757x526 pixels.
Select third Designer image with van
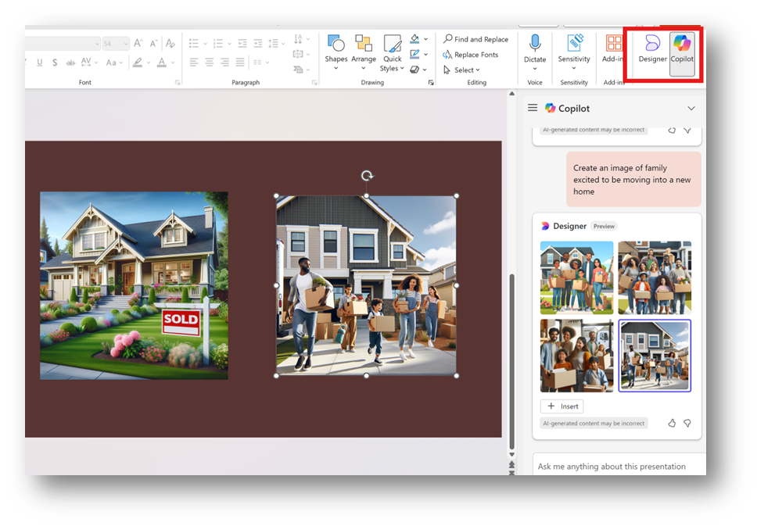pyautogui.click(x=577, y=356)
